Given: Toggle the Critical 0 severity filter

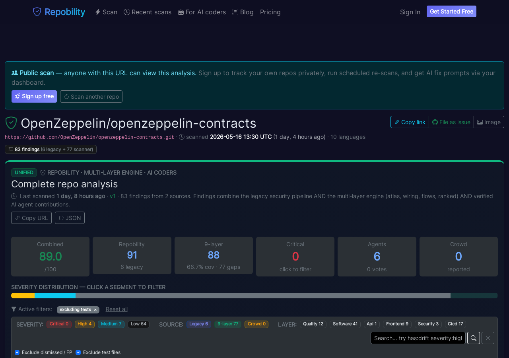Looking at the screenshot, I should [x=59, y=324].
